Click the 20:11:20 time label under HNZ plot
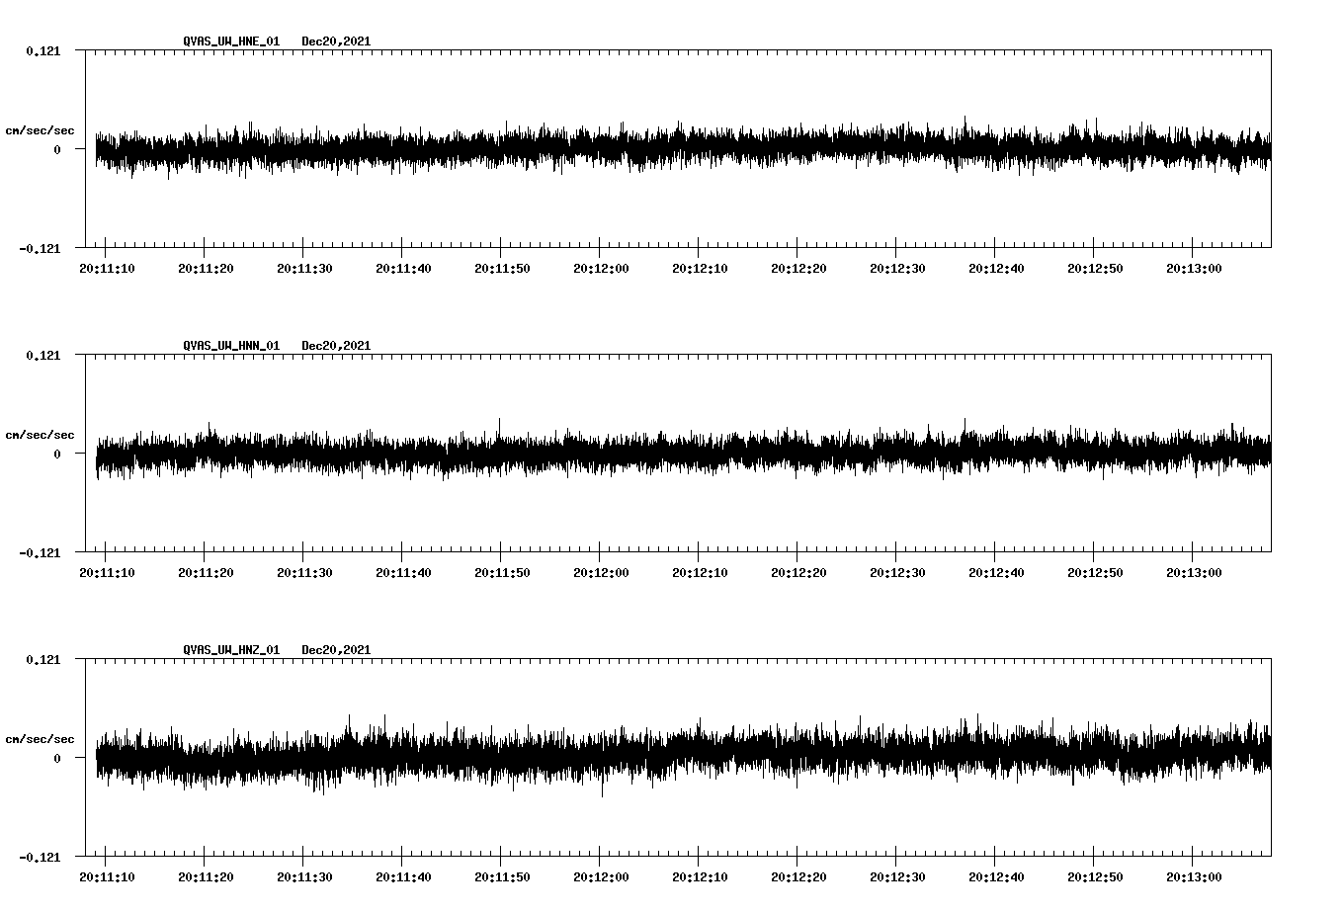This screenshot has width=1342, height=913. 206,876
